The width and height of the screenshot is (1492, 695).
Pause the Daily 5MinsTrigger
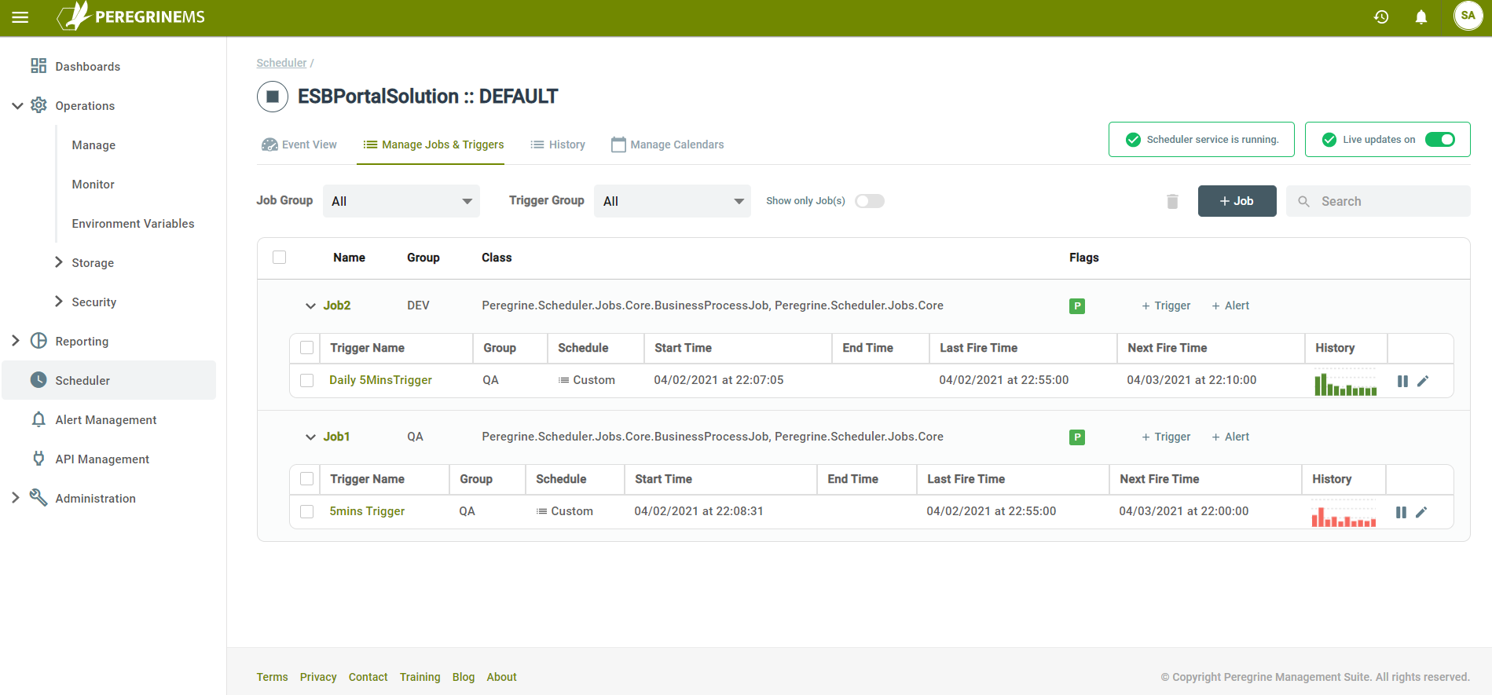tap(1402, 381)
